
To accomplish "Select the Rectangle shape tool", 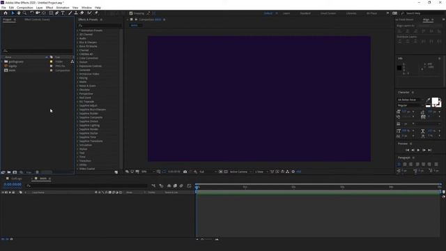I will click(x=51, y=13).
